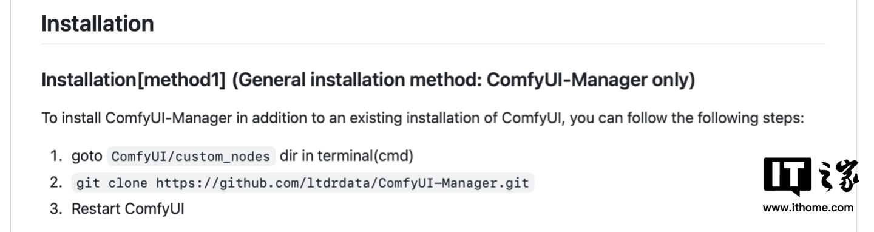874x232 pixels.
Task: Select the ComfyUI/custom_nodes inline code snippet
Action: coord(191,157)
